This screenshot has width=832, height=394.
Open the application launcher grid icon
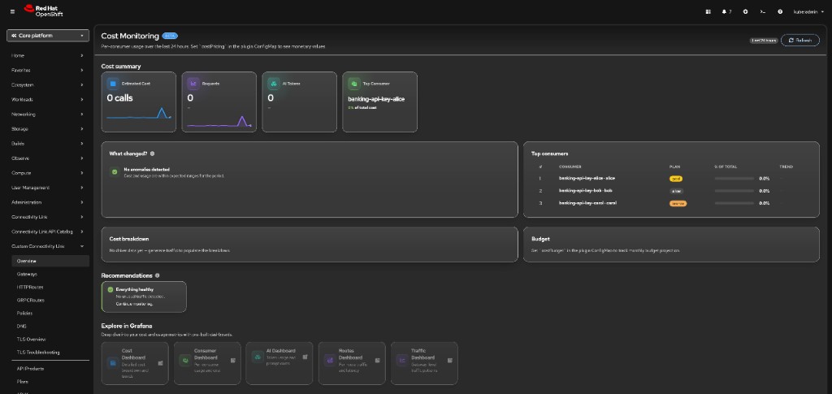click(x=708, y=11)
